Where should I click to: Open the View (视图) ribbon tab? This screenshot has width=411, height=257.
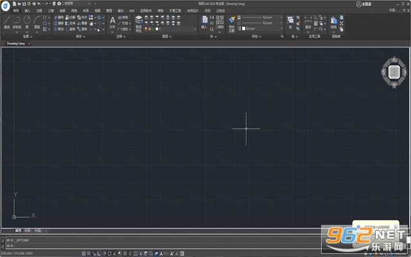tap(98, 11)
